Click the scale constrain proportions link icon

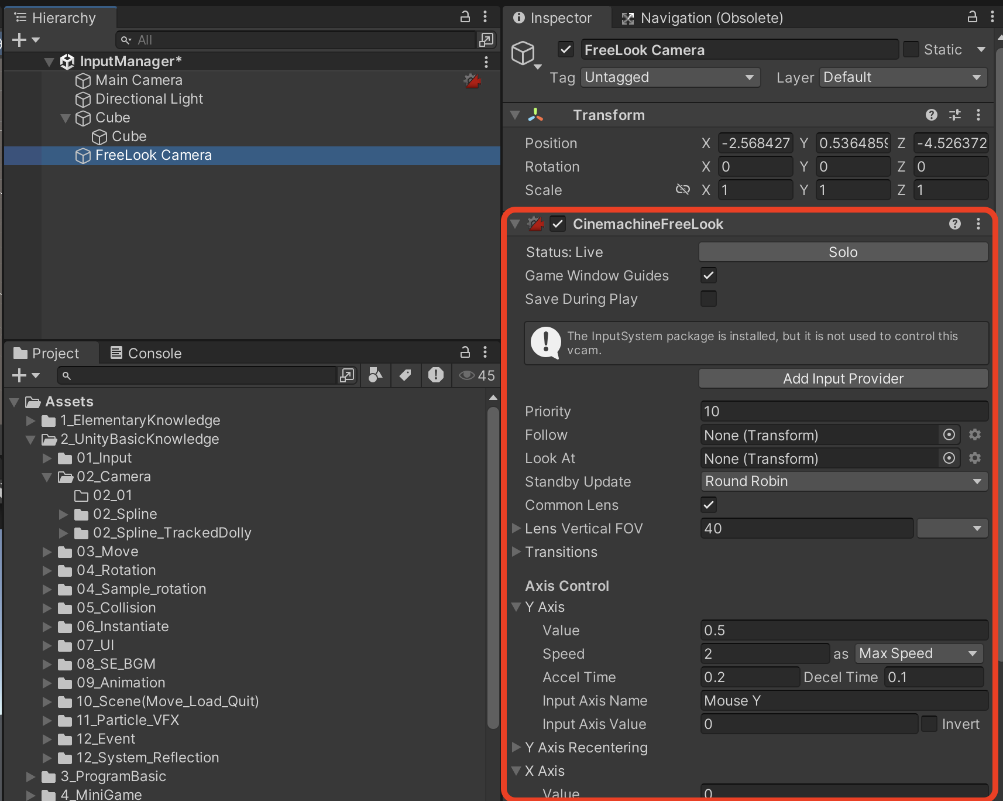tap(682, 190)
